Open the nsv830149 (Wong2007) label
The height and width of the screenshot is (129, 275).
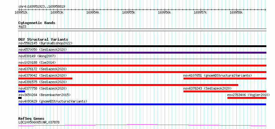37,56
